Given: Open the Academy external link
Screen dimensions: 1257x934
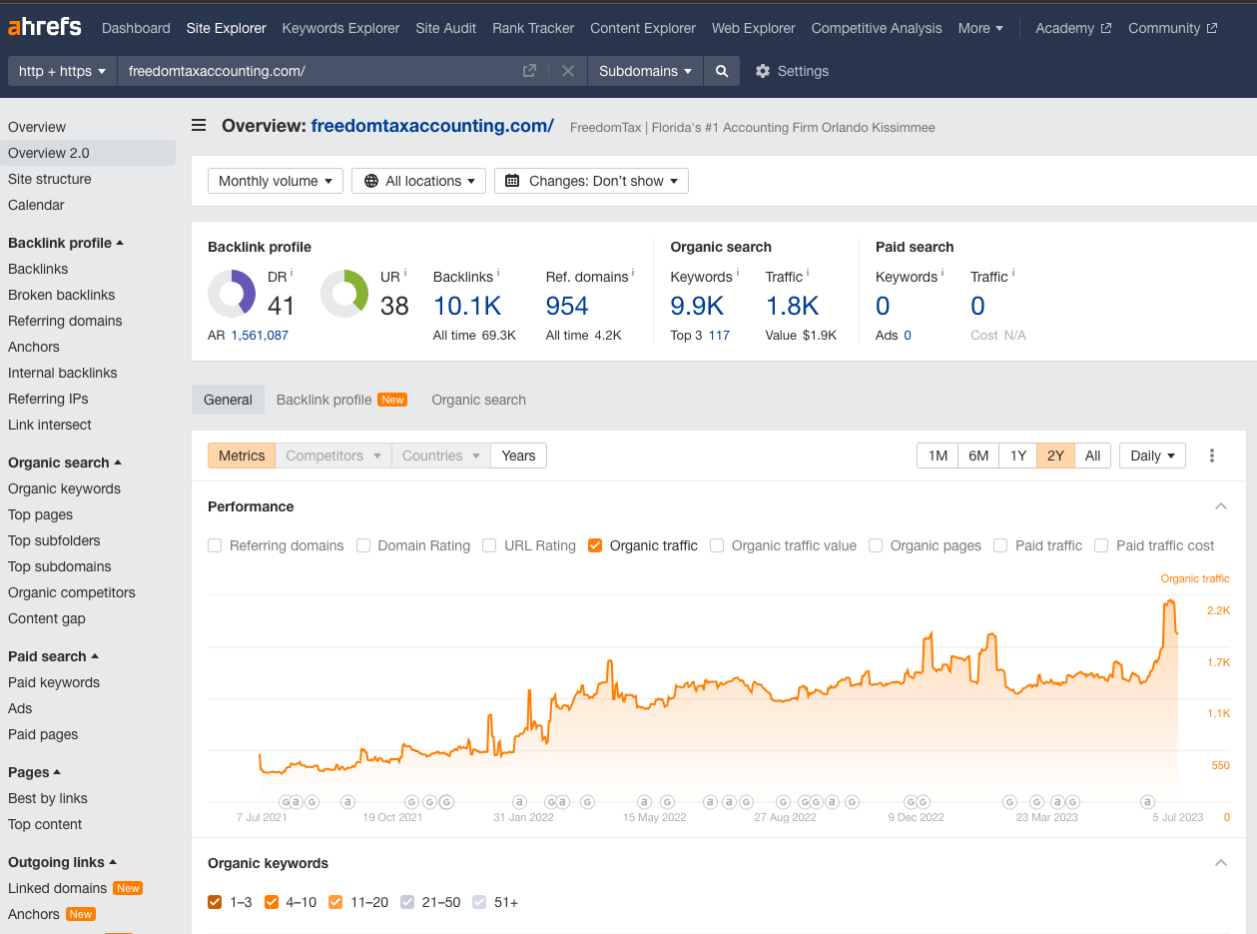Looking at the screenshot, I should click(x=1073, y=28).
